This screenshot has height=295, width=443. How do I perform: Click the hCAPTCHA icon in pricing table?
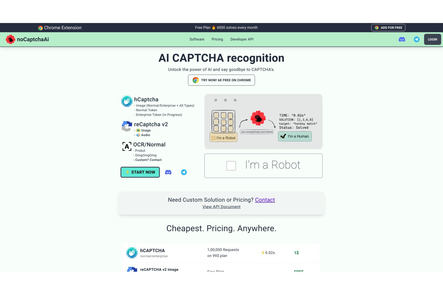coord(132,253)
